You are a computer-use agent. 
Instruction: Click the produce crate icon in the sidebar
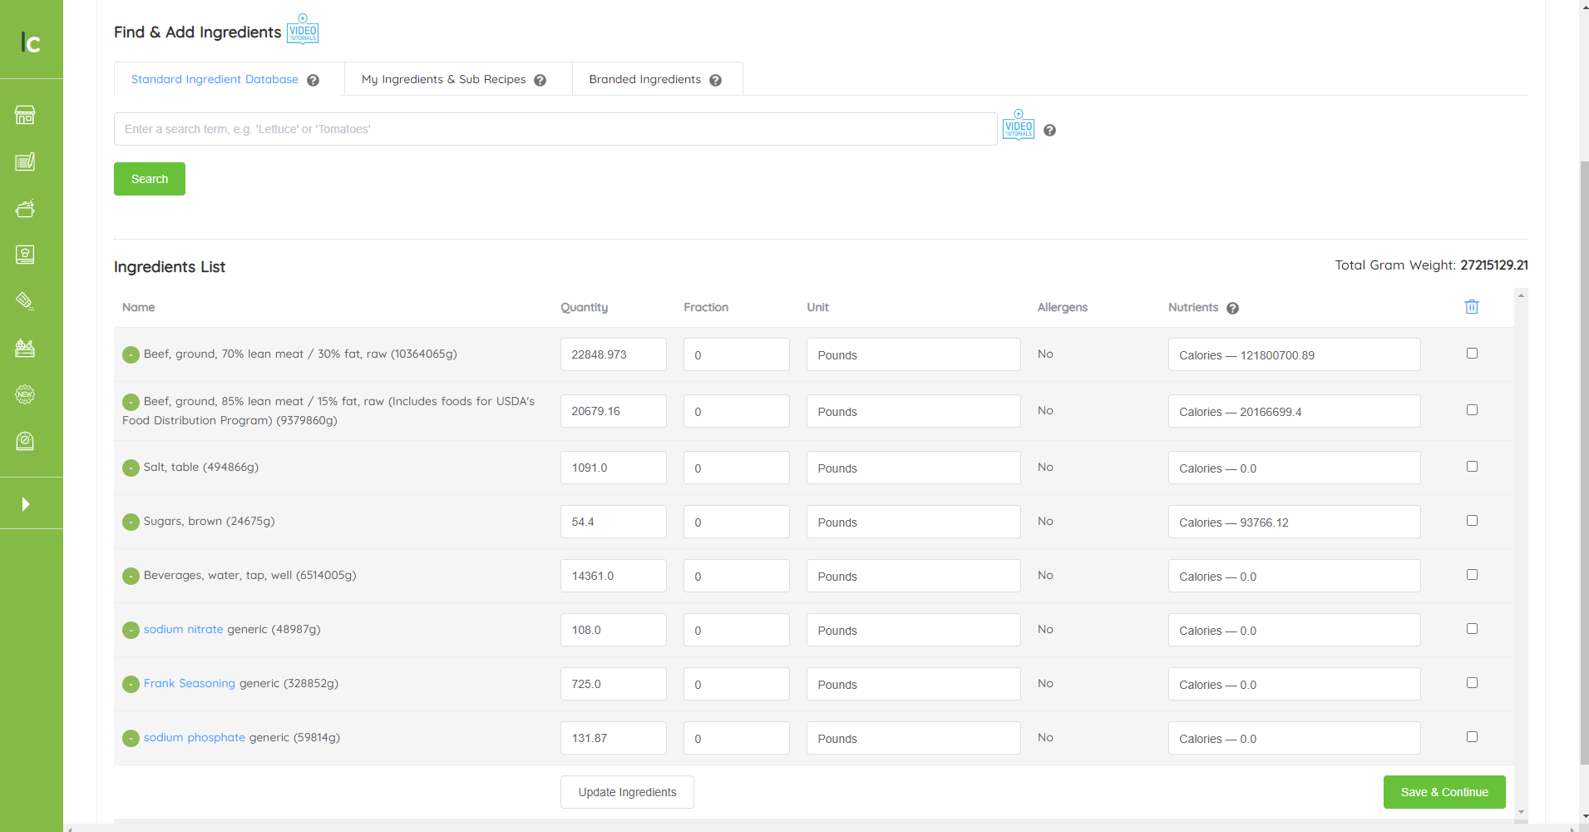[25, 348]
